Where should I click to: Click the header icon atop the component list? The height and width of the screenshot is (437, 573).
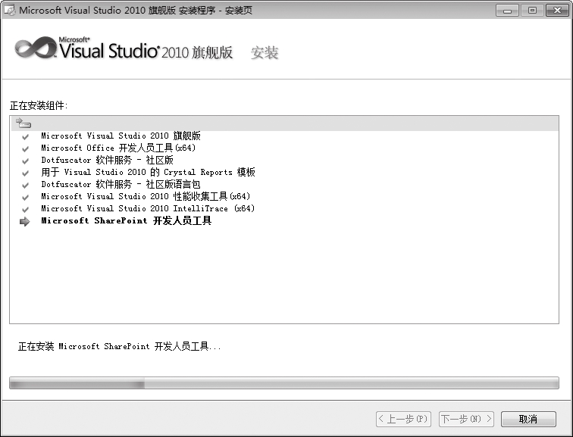click(23, 123)
